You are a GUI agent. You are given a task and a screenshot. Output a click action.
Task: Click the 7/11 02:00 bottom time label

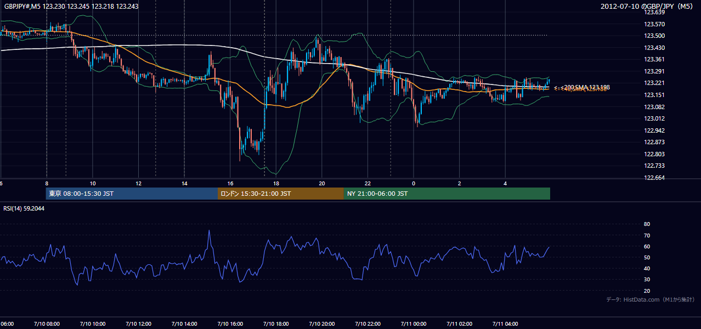pos(459,324)
